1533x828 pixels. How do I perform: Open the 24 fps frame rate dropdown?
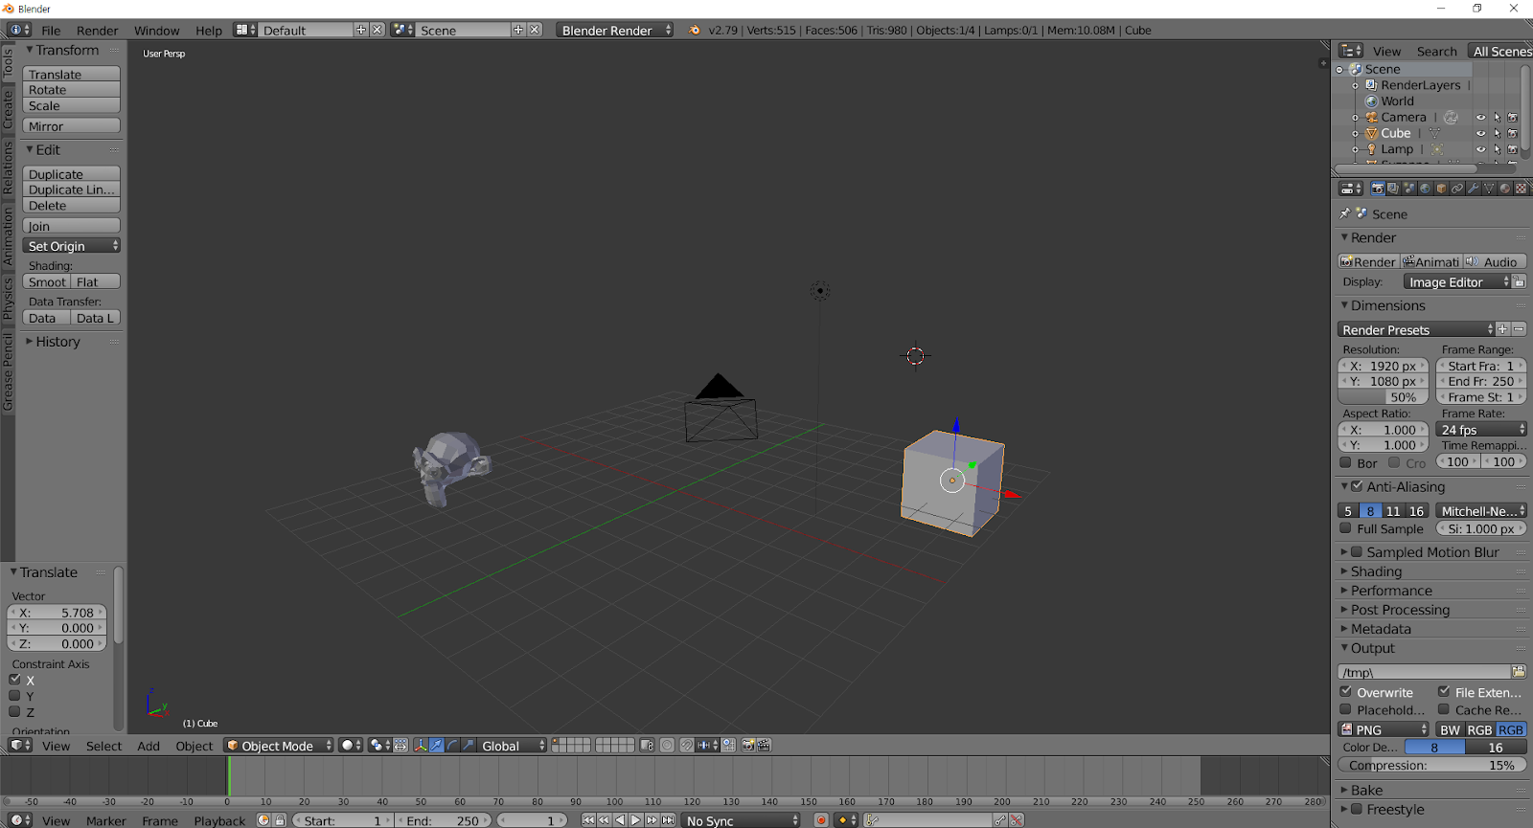click(1482, 430)
